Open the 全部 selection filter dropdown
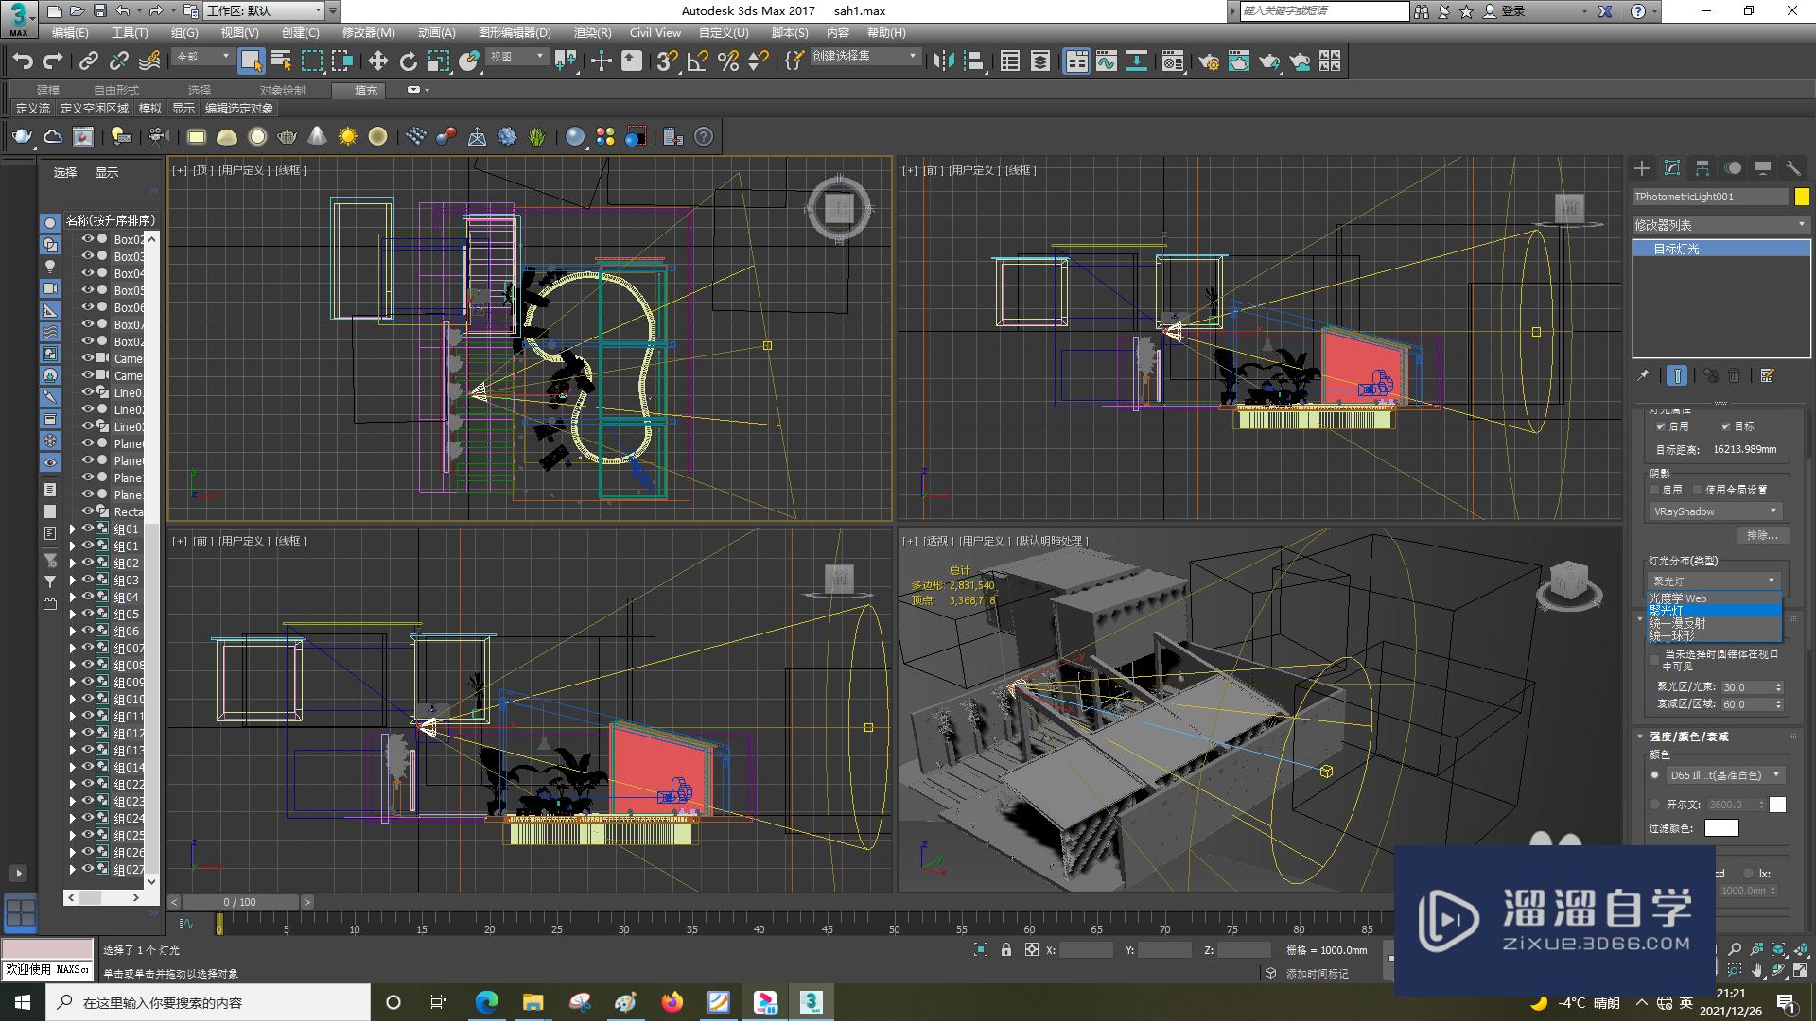 click(x=202, y=57)
